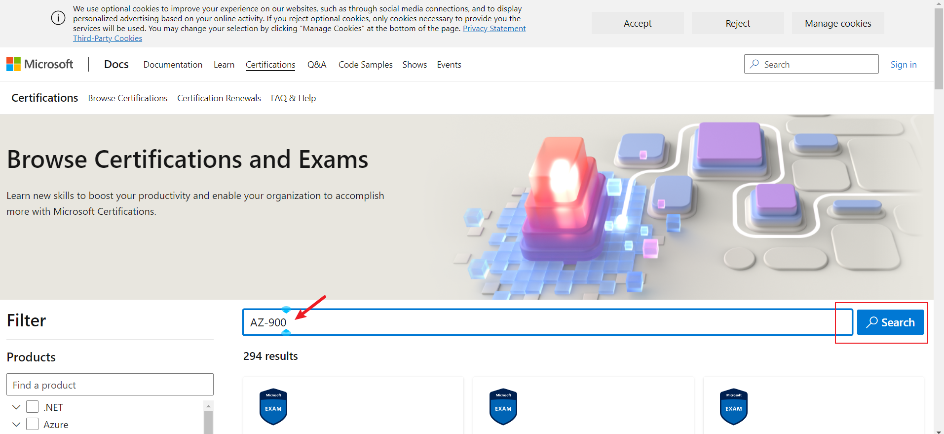Open the Docs home link
The height and width of the screenshot is (434, 944).
click(116, 64)
